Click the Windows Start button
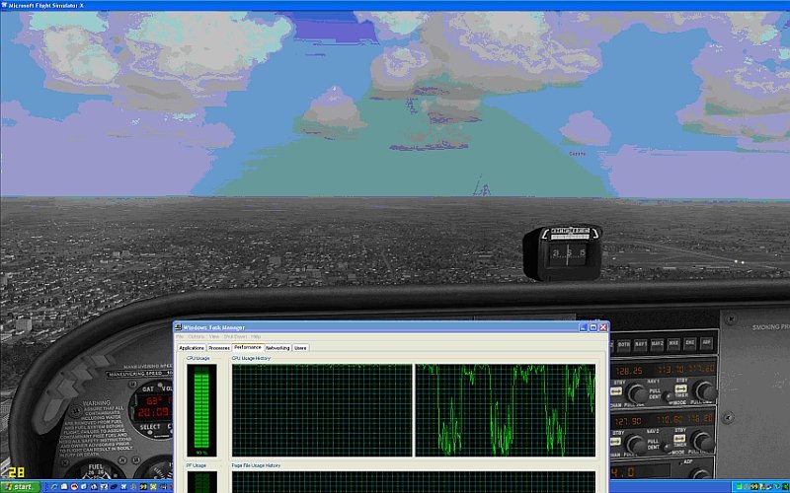The image size is (790, 493). pos(20,486)
